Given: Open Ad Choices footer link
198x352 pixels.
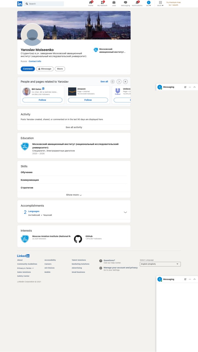Looking at the screenshot, I should click(x=49, y=268).
